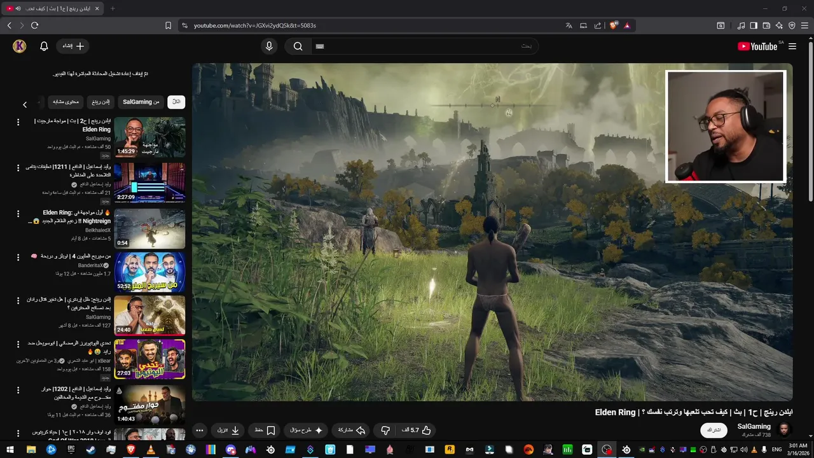Viewport: 814px width, 458px height.
Task: Like the video (5.7 ألف)
Action: pyautogui.click(x=417, y=430)
